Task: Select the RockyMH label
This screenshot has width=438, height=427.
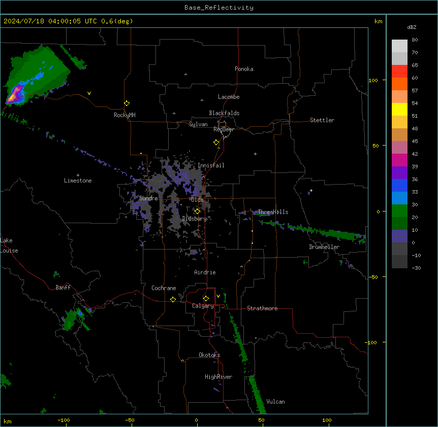Action: [x=124, y=115]
